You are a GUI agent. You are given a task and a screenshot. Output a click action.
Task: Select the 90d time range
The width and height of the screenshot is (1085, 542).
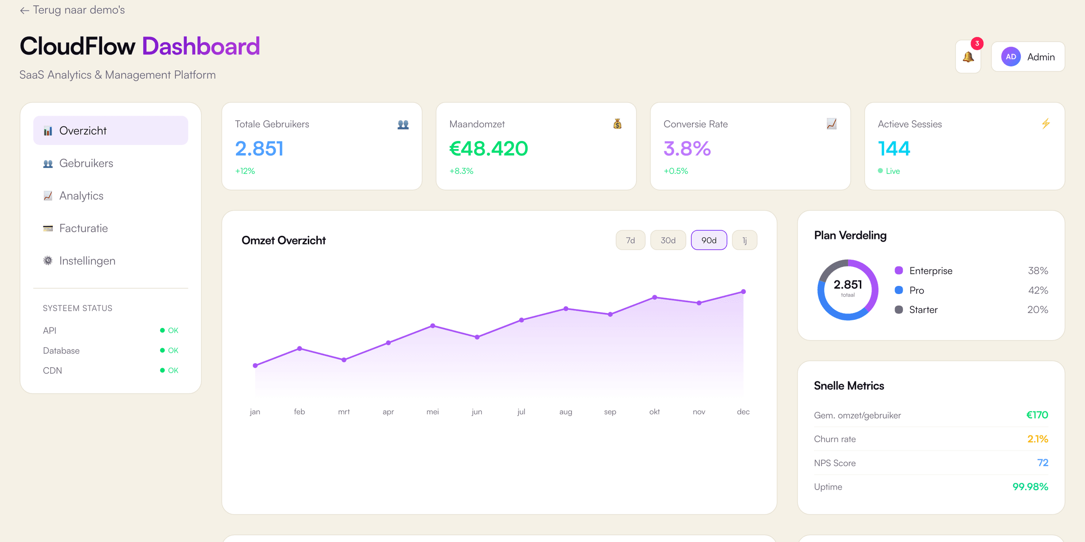709,240
